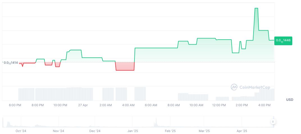301x134 pixels.
Task: Jump to Oct '24 in the navigator
Action: 21,131
